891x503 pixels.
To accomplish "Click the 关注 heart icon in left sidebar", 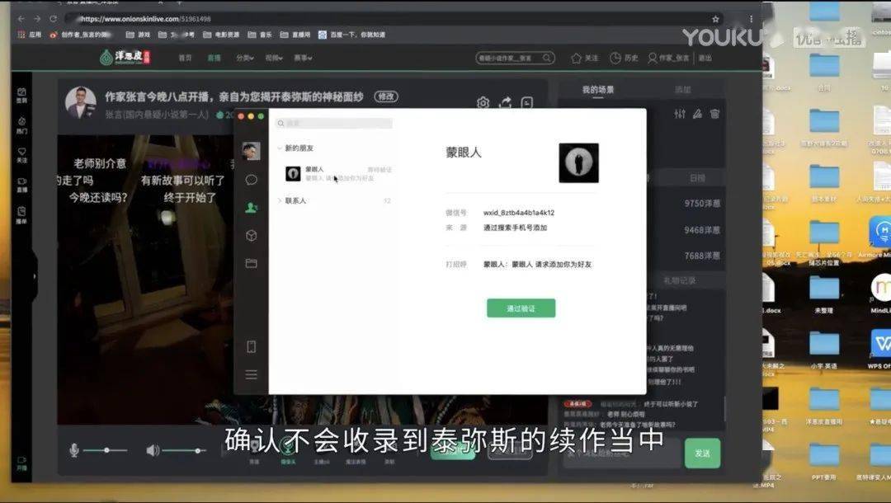I will point(21,155).
